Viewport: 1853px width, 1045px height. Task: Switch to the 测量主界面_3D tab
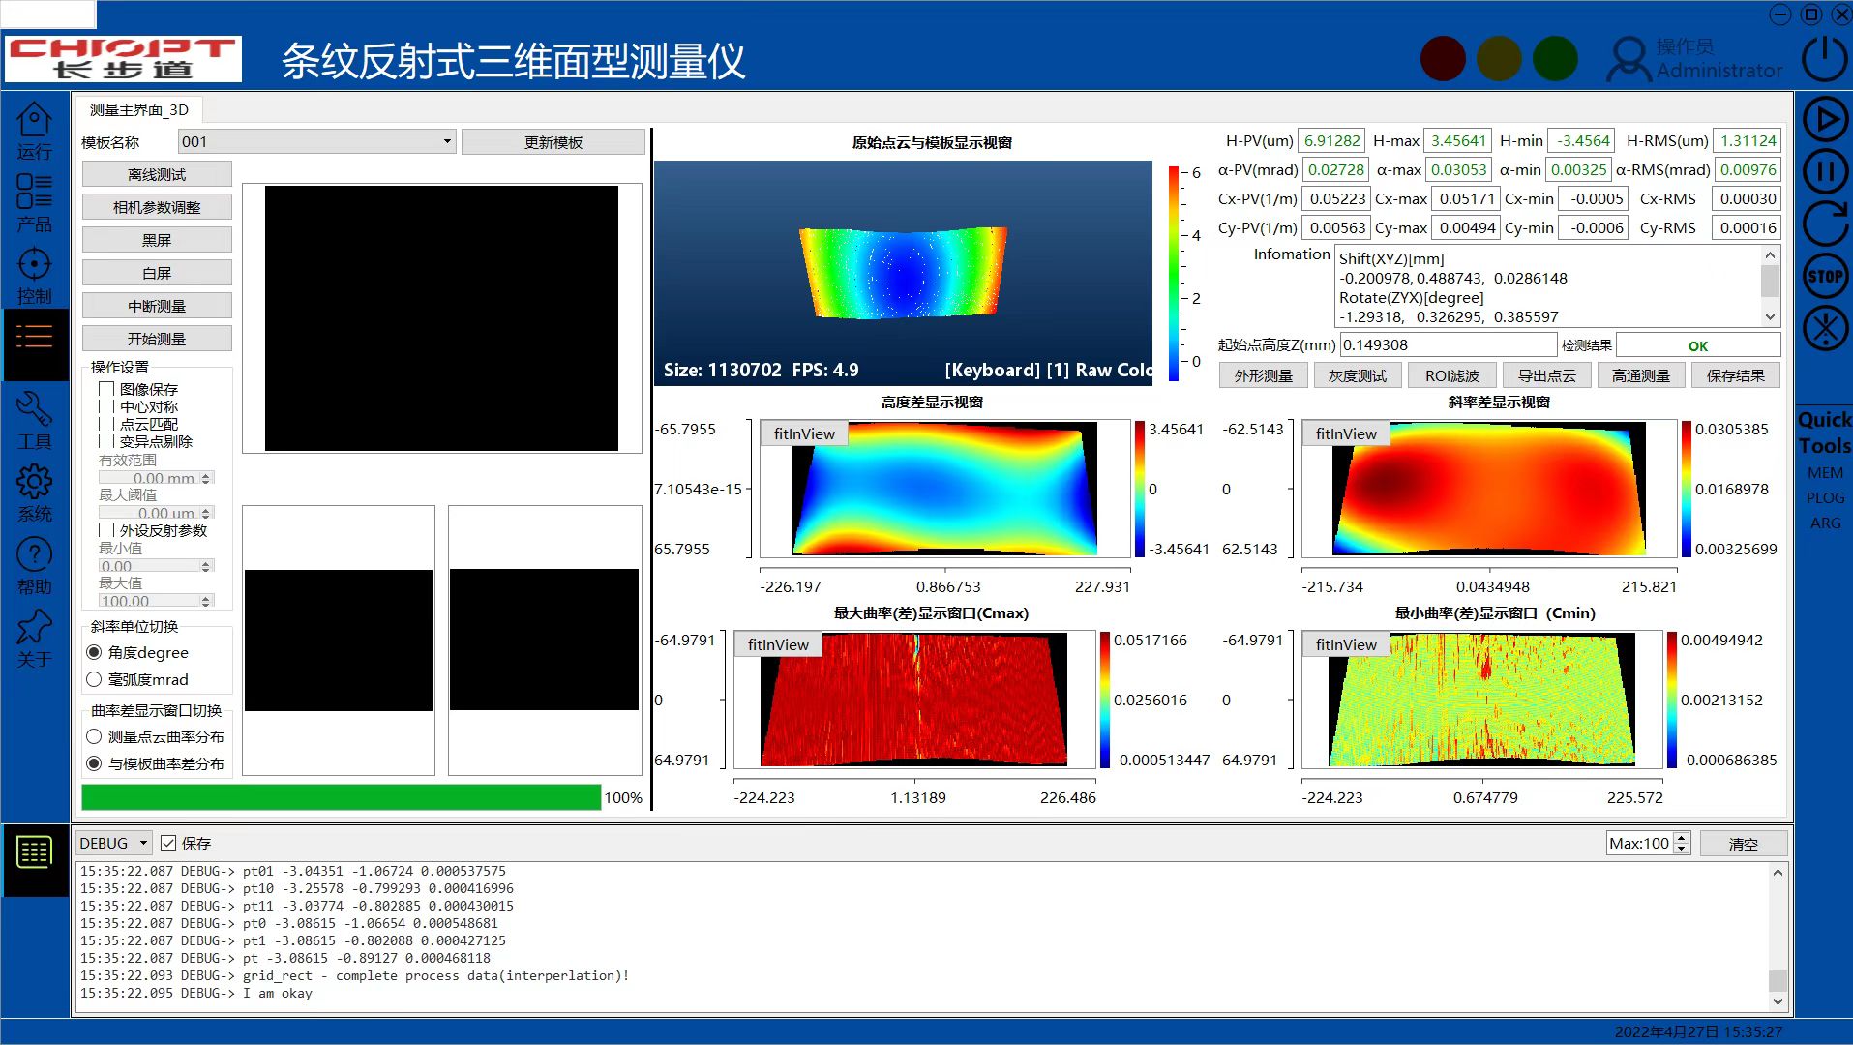[x=138, y=110]
